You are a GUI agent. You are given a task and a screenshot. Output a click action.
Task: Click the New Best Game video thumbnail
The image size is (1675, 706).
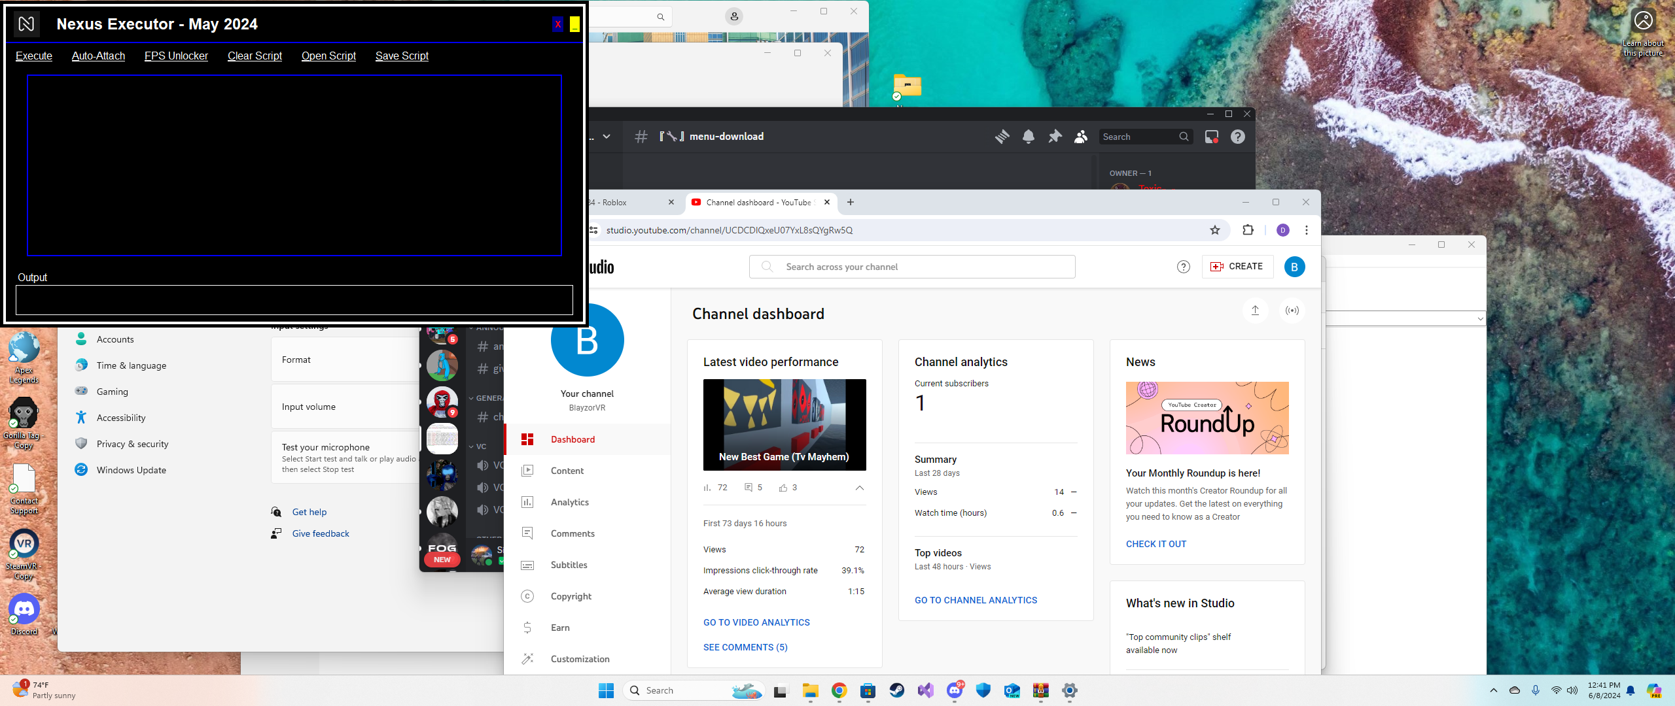coord(785,425)
